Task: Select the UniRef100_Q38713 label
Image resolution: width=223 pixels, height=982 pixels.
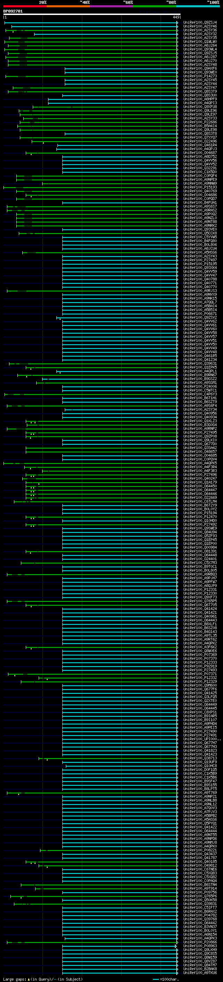Action: [x=200, y=758]
